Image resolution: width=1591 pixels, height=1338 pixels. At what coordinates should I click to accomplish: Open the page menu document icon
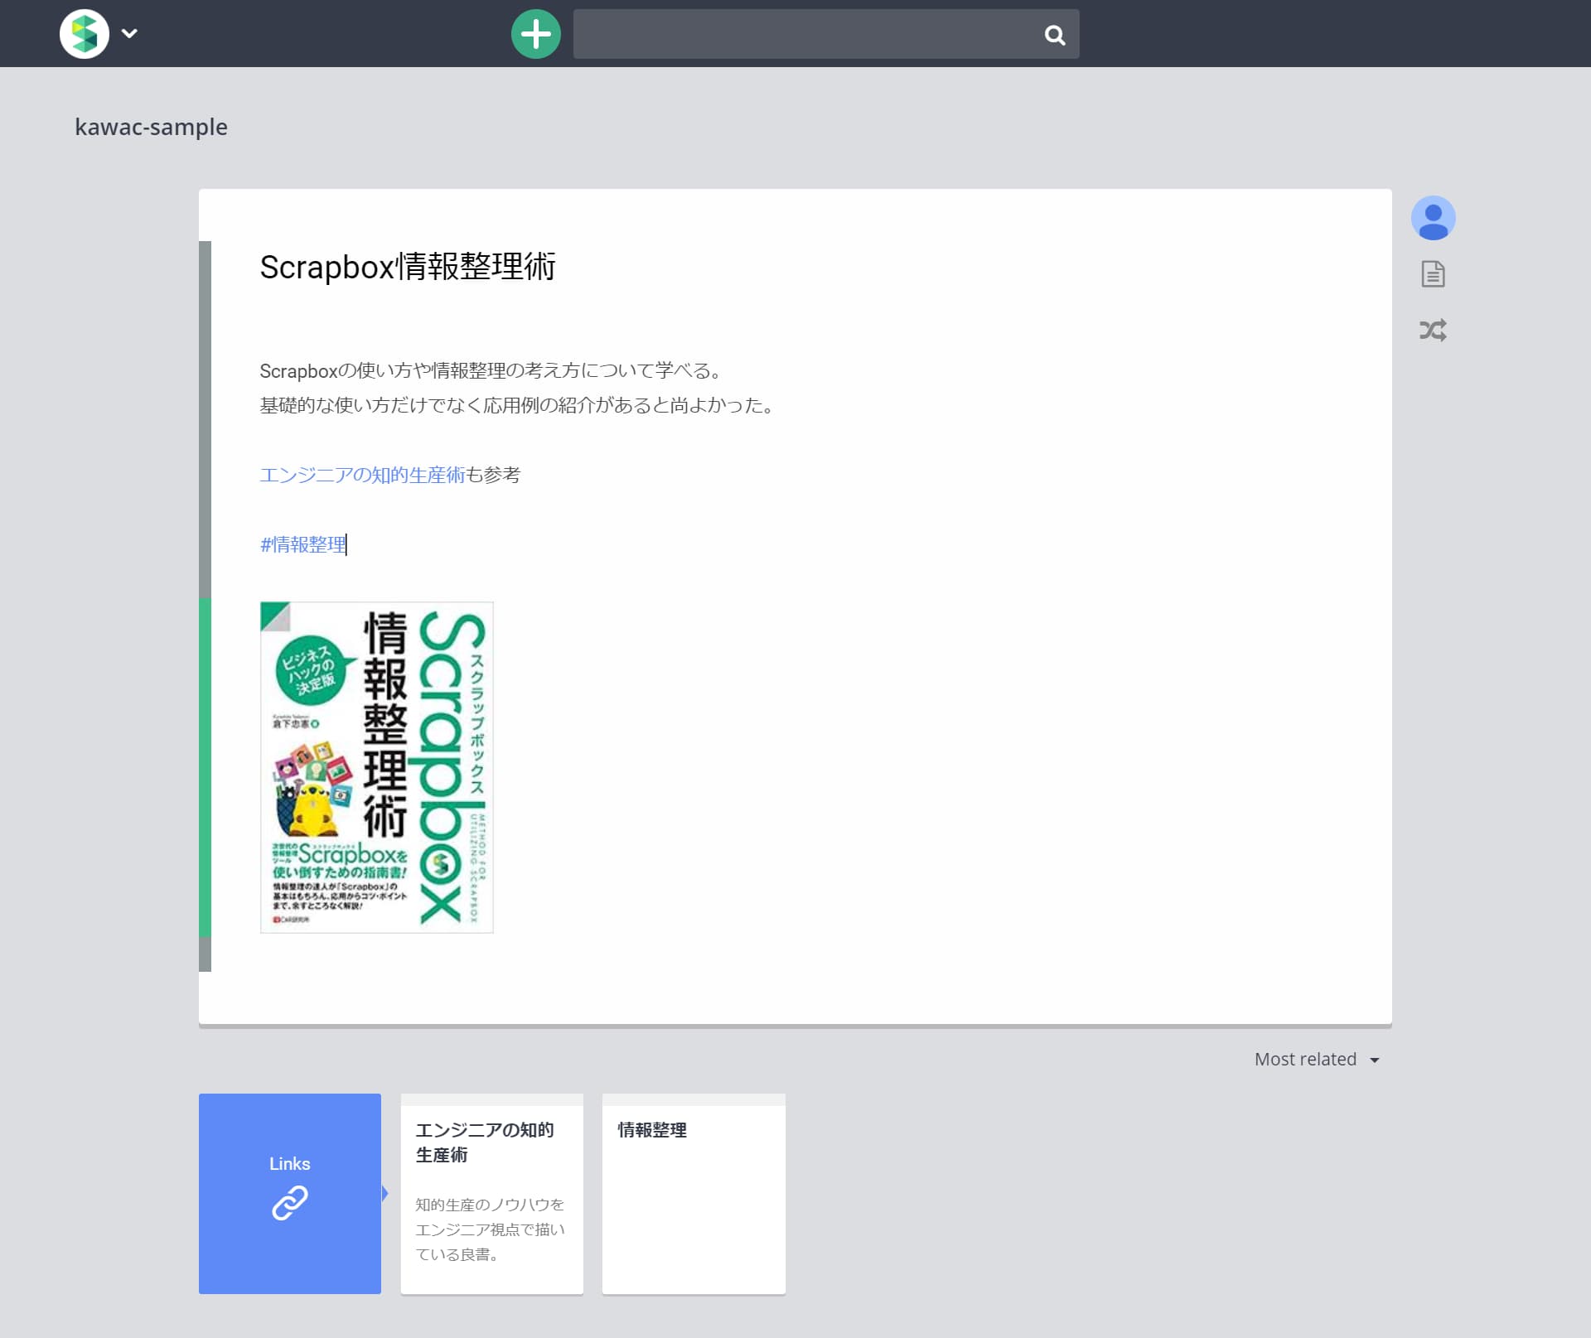(1433, 274)
